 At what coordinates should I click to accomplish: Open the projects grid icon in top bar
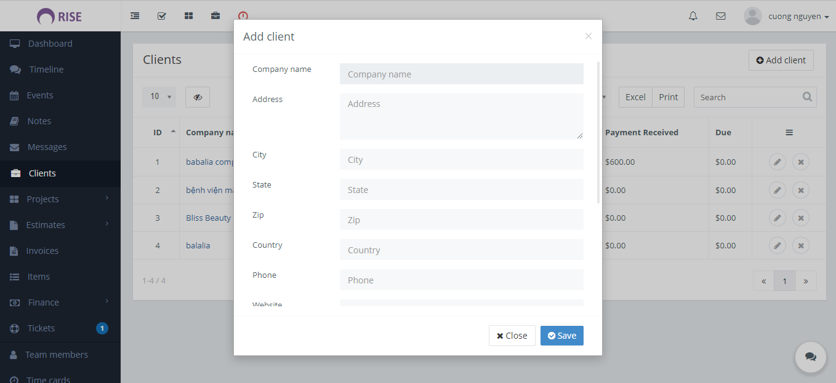(x=189, y=16)
